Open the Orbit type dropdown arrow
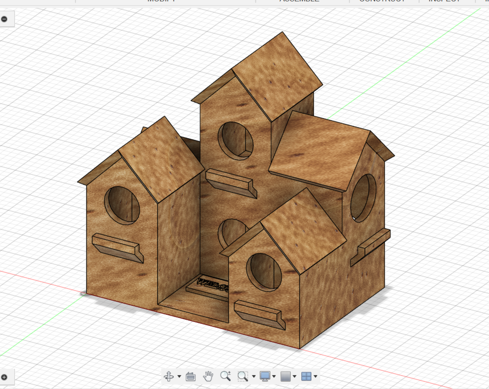 tap(180, 377)
